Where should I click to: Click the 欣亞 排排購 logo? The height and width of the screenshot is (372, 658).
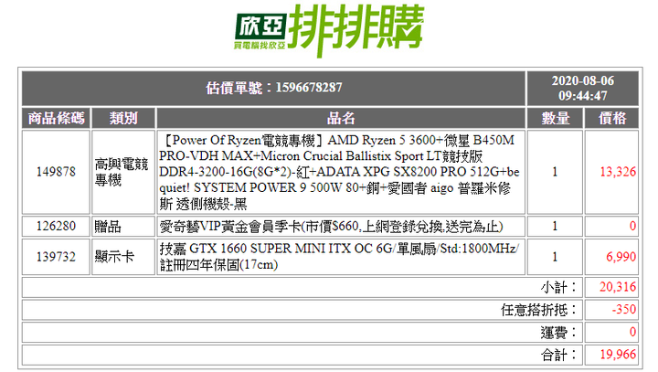point(329,30)
